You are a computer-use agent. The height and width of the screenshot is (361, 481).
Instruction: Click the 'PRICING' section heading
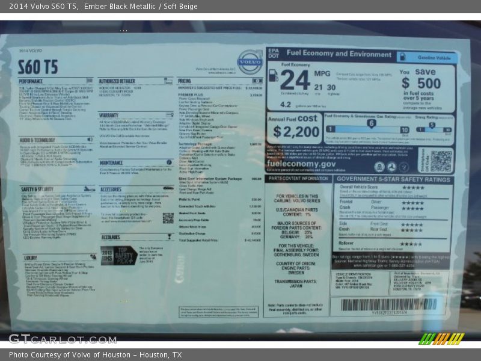point(185,81)
